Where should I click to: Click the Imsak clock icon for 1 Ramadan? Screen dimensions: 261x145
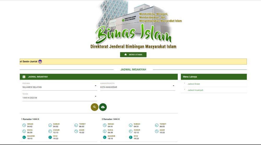click(24, 125)
